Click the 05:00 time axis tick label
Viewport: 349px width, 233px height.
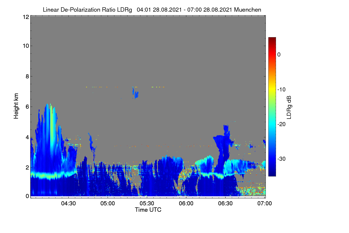point(108,203)
